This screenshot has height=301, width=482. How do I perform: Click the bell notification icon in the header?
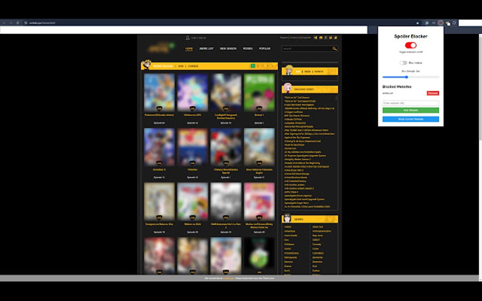tap(321, 38)
